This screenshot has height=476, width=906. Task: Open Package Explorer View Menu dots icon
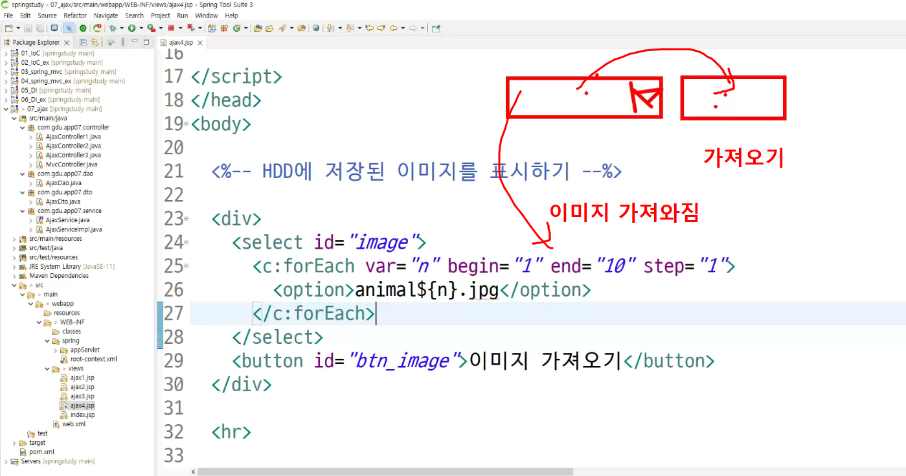click(122, 42)
